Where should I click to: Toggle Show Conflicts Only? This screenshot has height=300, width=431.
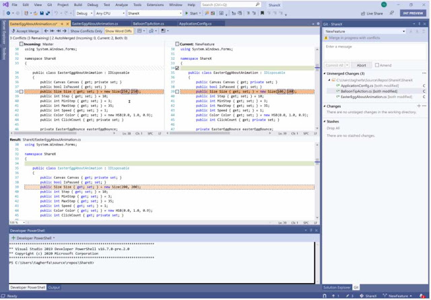point(86,31)
